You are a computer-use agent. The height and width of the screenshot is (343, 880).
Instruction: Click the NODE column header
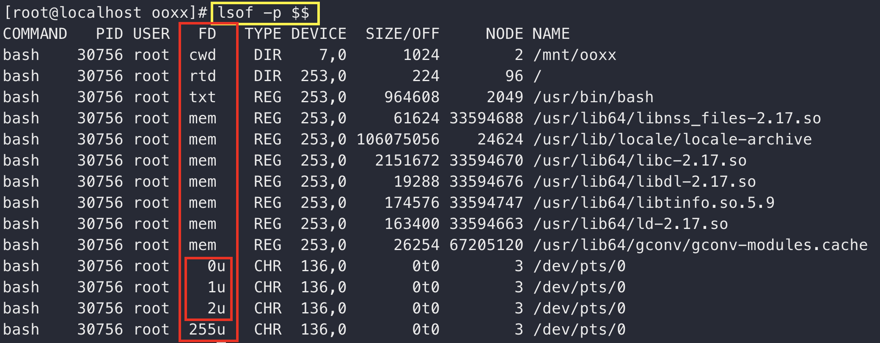(x=504, y=34)
